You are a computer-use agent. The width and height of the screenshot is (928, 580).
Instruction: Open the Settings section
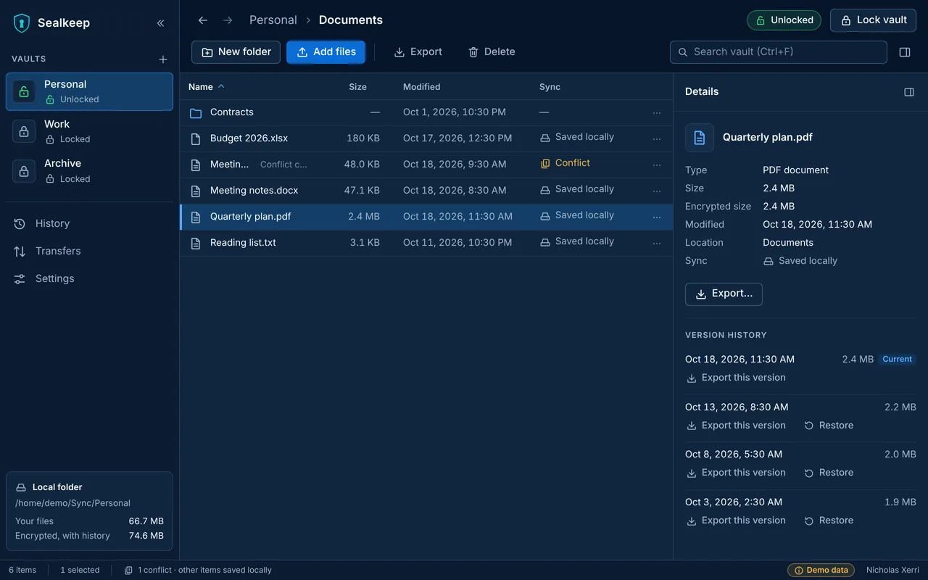click(90, 279)
